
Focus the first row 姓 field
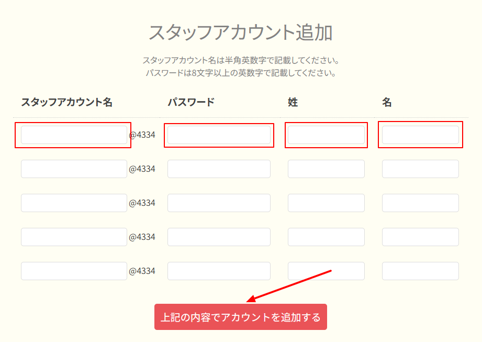(326, 135)
